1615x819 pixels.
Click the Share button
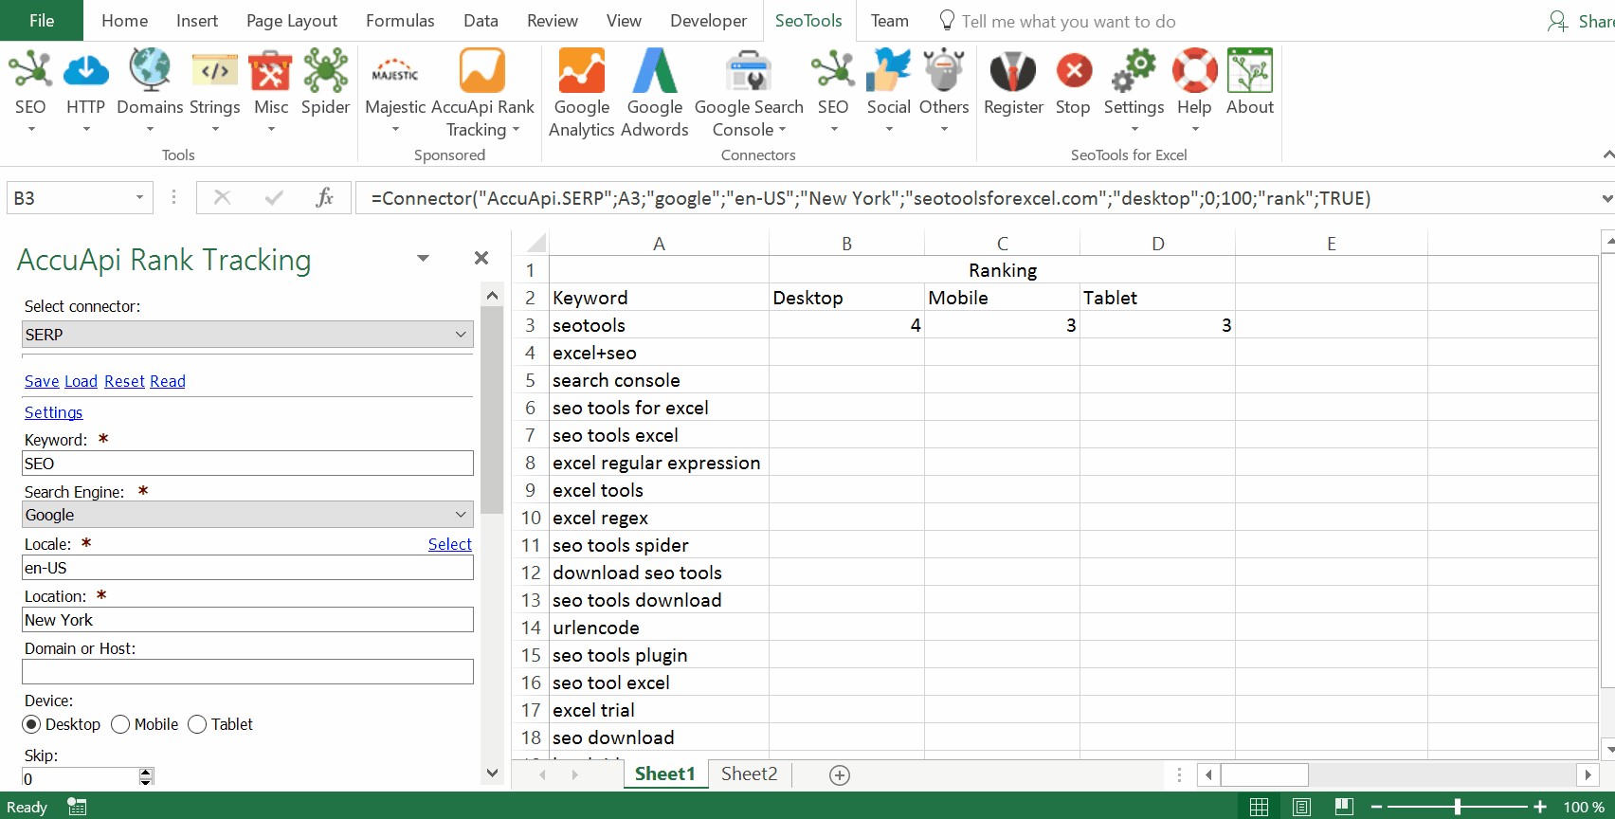(1581, 21)
